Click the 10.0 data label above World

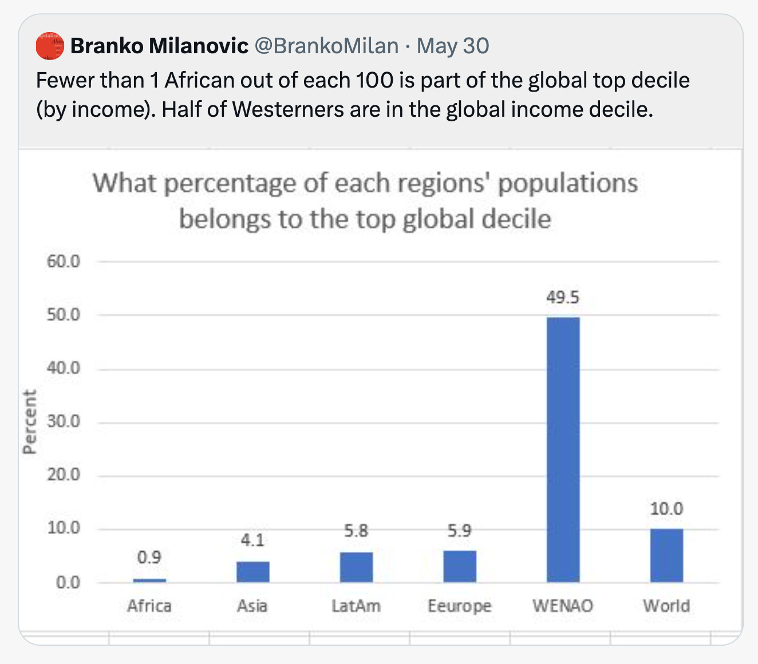point(666,508)
